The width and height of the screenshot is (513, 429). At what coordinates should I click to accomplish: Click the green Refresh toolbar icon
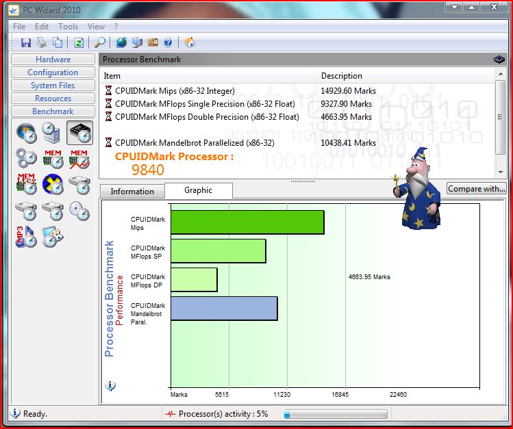coord(79,42)
